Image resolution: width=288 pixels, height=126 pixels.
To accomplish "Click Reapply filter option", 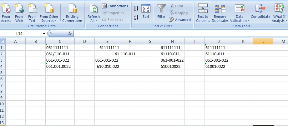I will (179, 13).
